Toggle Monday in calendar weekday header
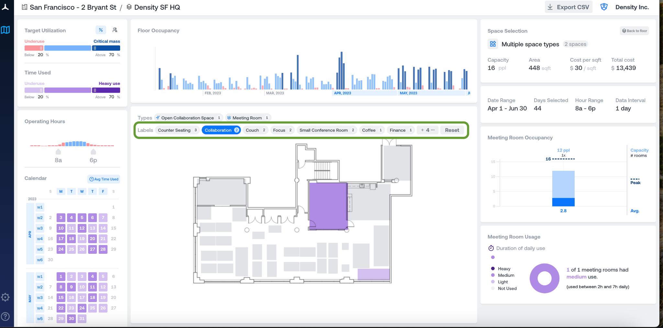Image resolution: width=663 pixels, height=328 pixels. [61, 191]
